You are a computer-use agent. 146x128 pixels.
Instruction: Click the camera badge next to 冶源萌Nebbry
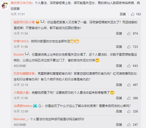[x=35, y=106]
